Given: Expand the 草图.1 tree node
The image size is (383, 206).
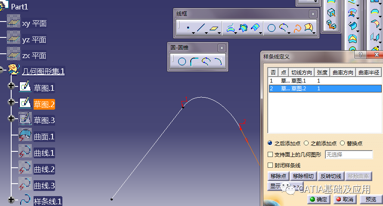Looking at the screenshot, I should pos(11,86).
